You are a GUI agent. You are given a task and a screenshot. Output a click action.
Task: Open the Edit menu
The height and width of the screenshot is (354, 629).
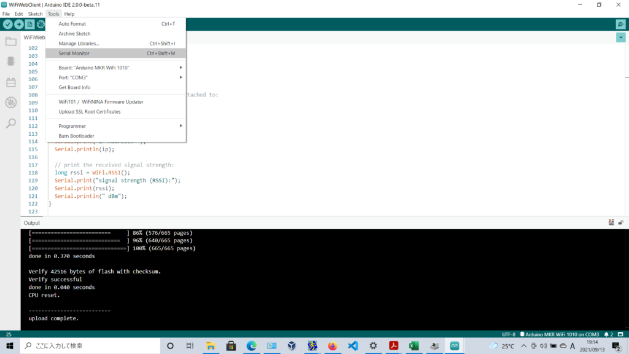coord(19,14)
